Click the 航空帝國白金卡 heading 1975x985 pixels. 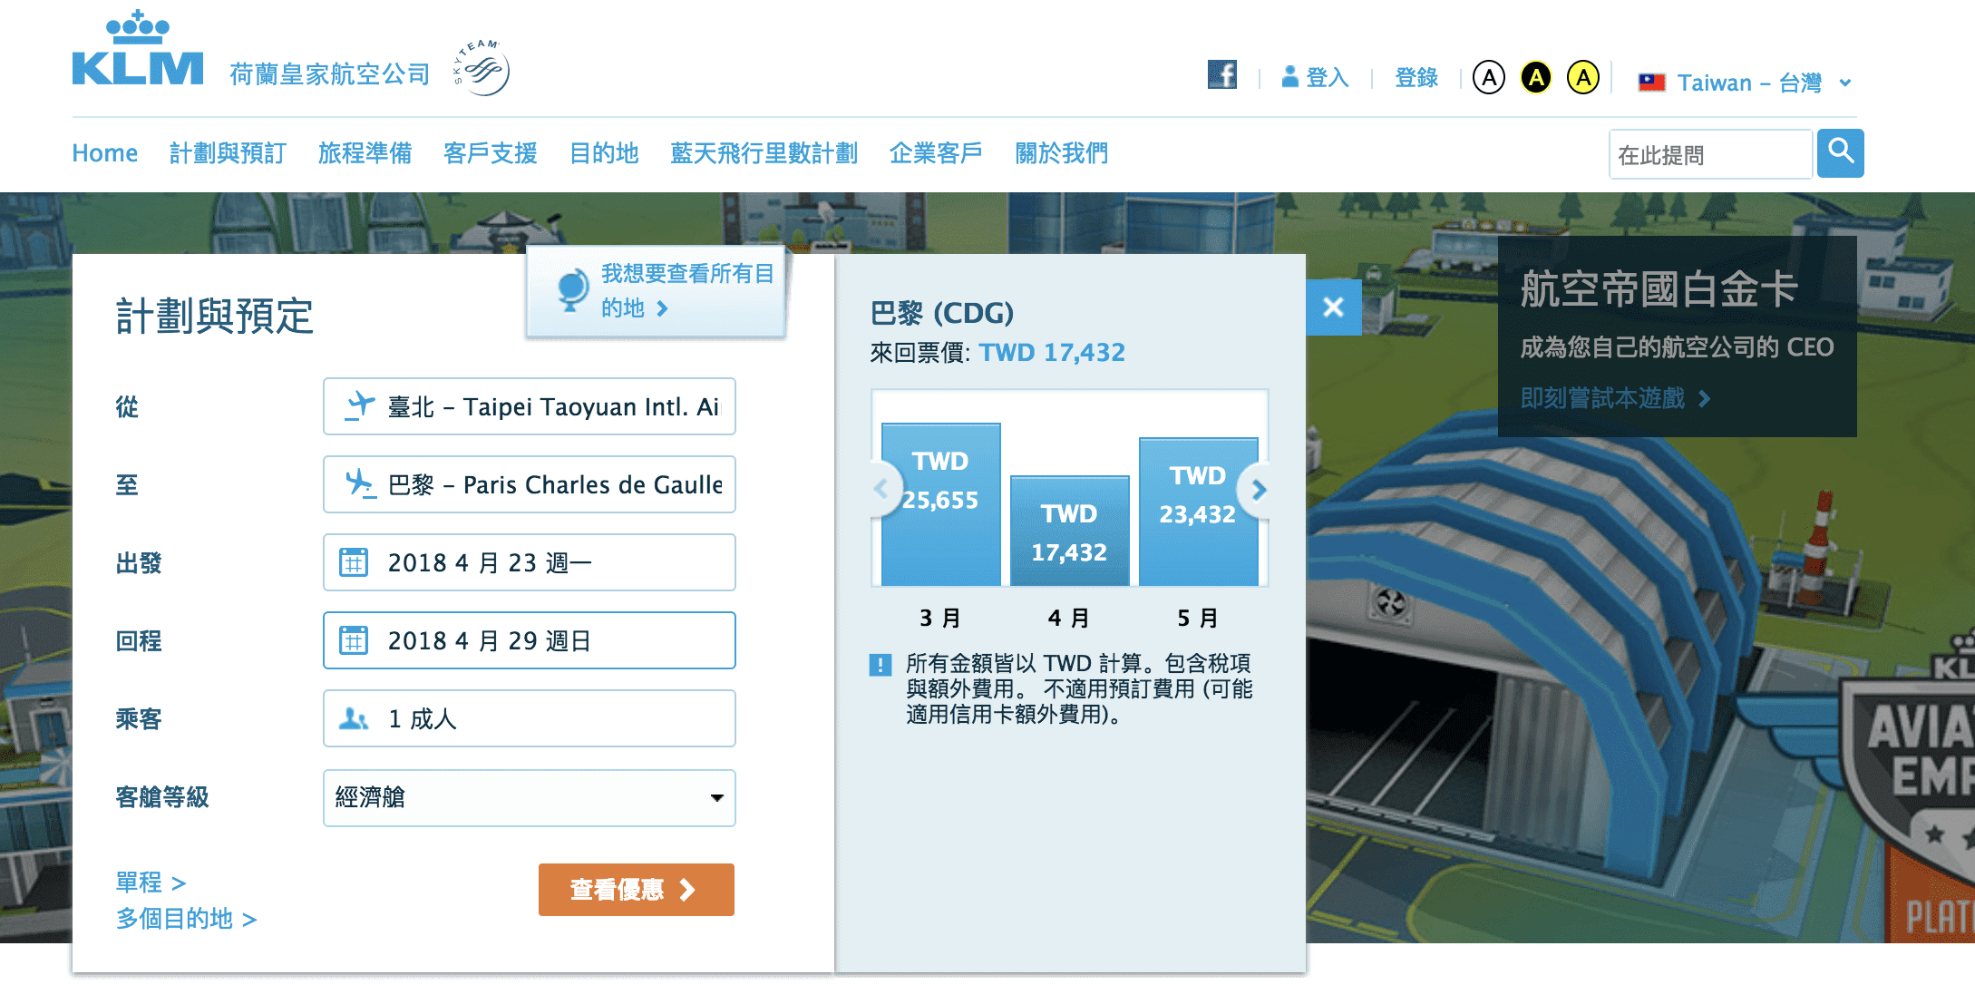1659,289
